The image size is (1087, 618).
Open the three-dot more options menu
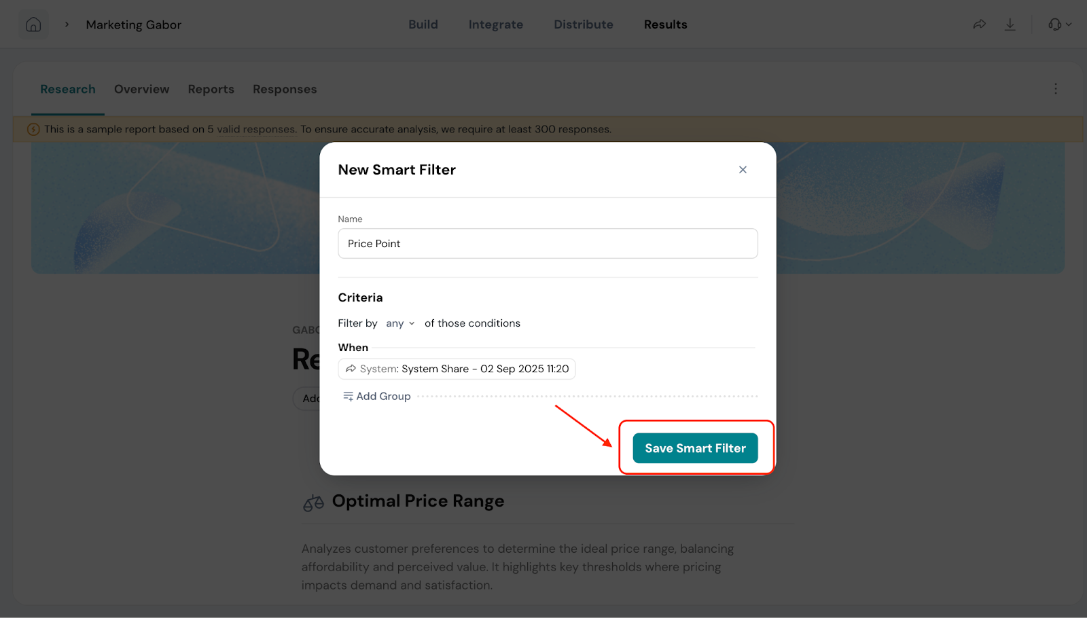click(1055, 89)
